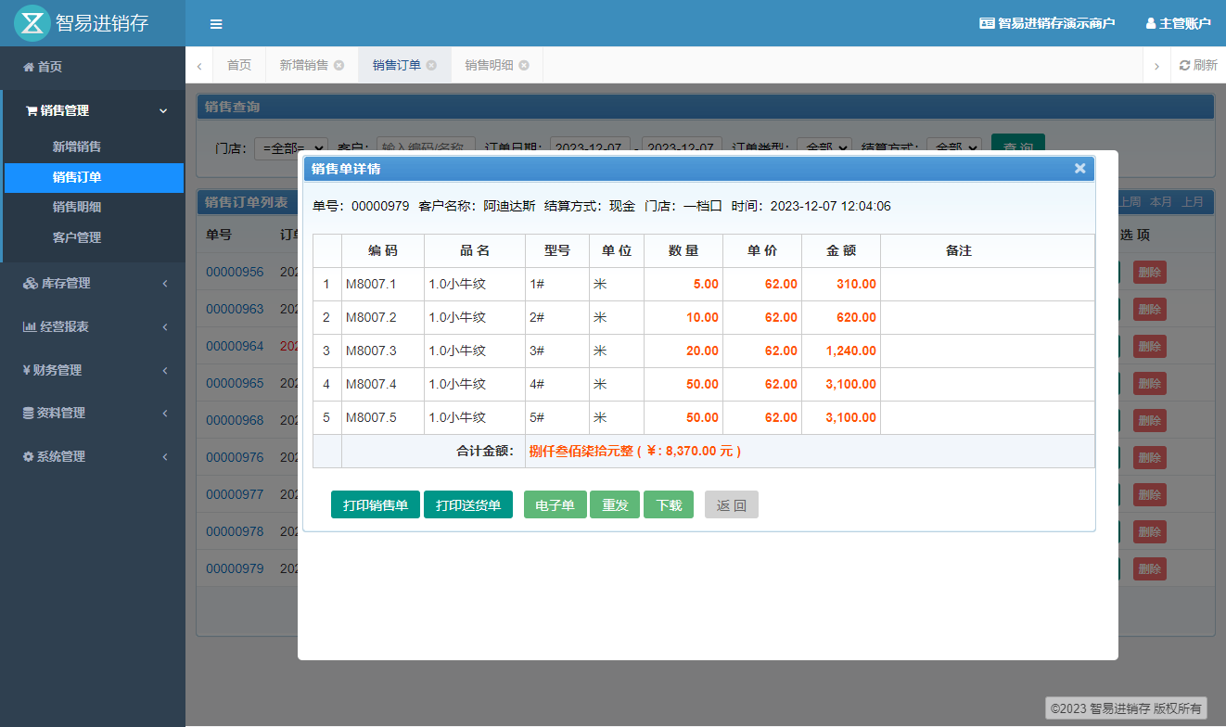The height and width of the screenshot is (727, 1226).
Task: Click 删除 for order 00000956
Action: 1150,273
